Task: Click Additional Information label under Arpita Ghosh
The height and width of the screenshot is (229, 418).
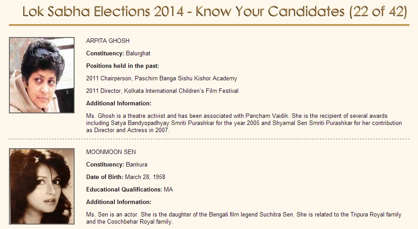Action: pyautogui.click(x=118, y=104)
